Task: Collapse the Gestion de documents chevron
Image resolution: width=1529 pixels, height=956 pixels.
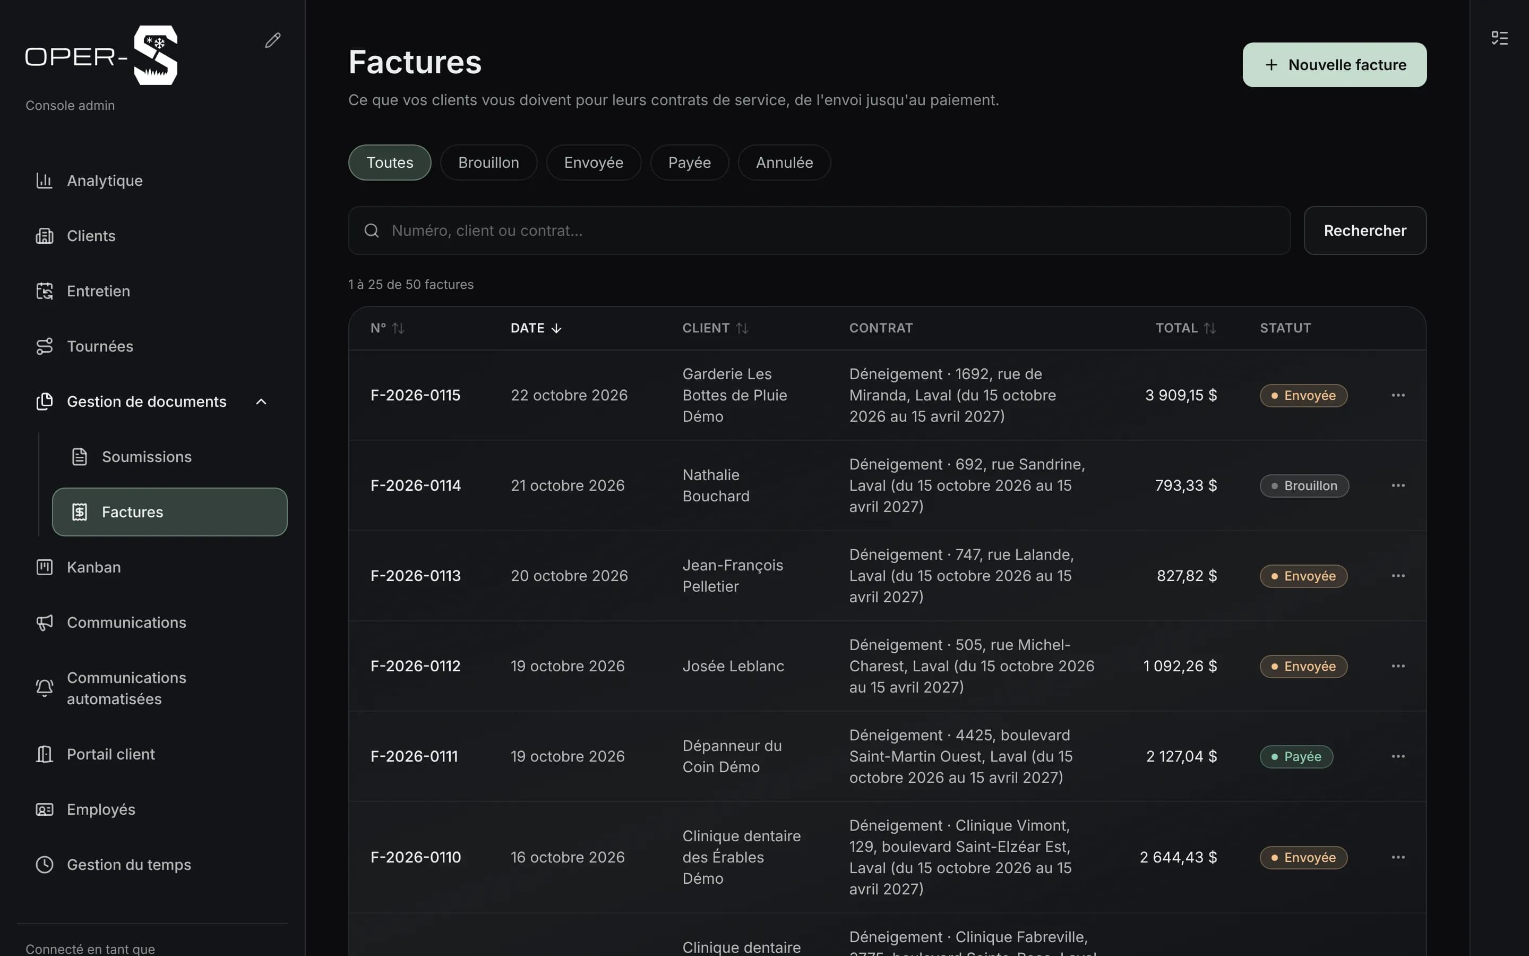Action: pos(261,402)
